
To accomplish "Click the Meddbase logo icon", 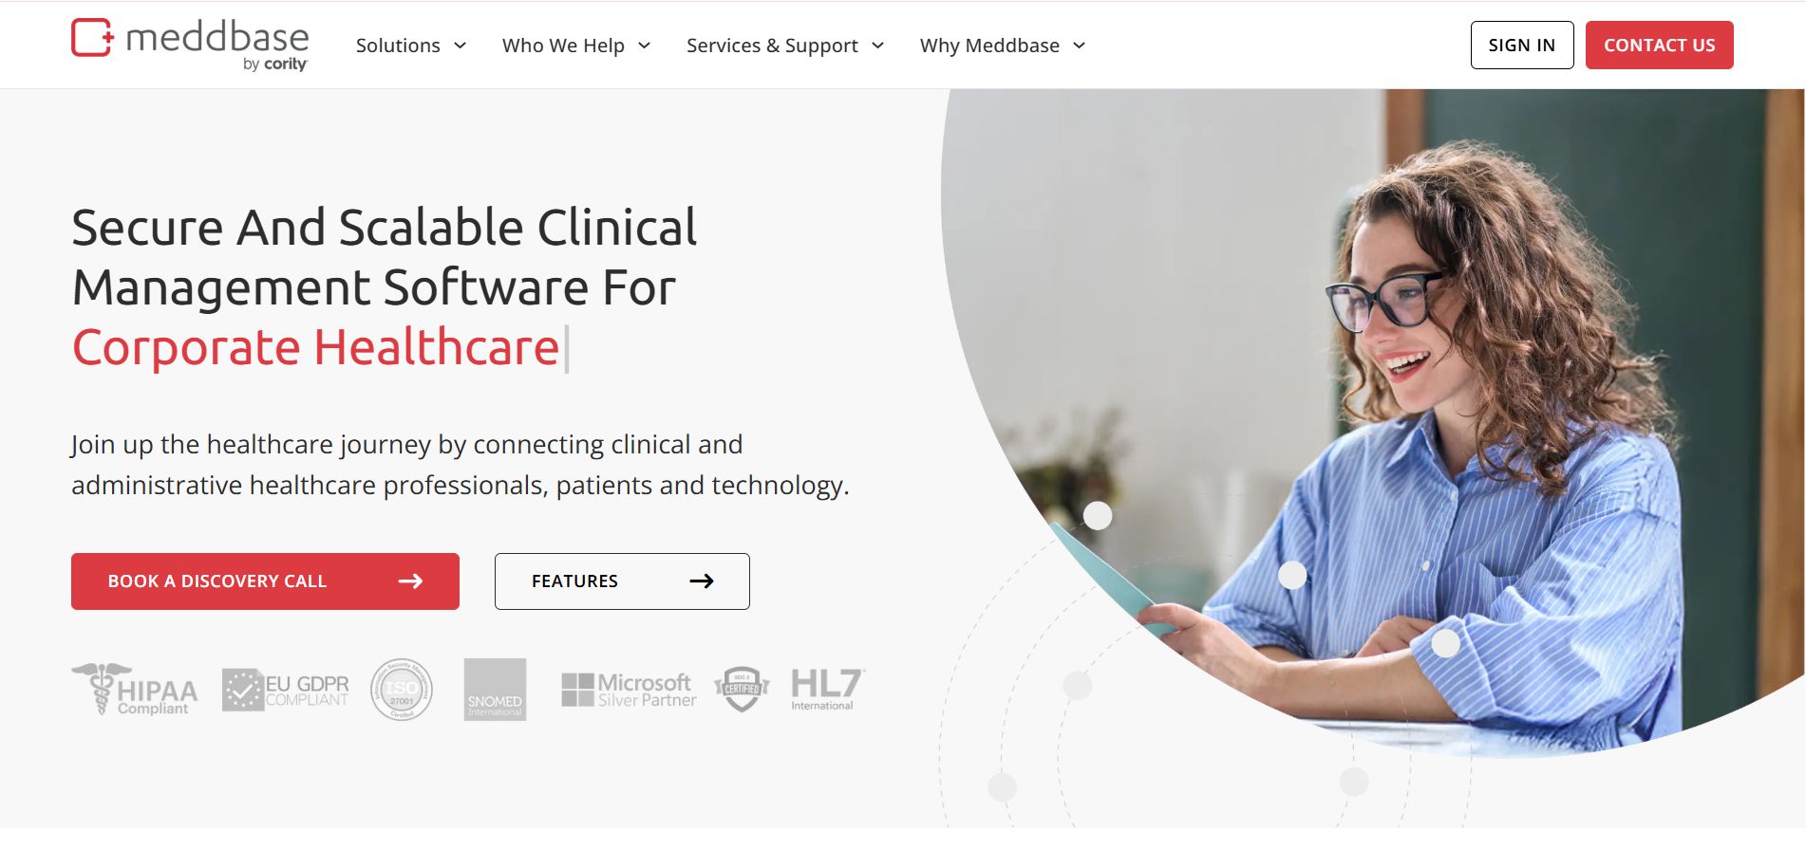I will (x=92, y=38).
